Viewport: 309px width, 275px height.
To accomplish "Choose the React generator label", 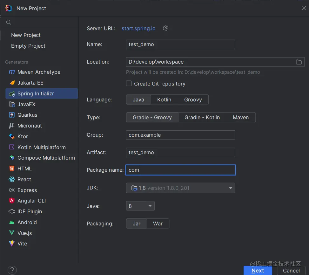I will coord(24,179).
